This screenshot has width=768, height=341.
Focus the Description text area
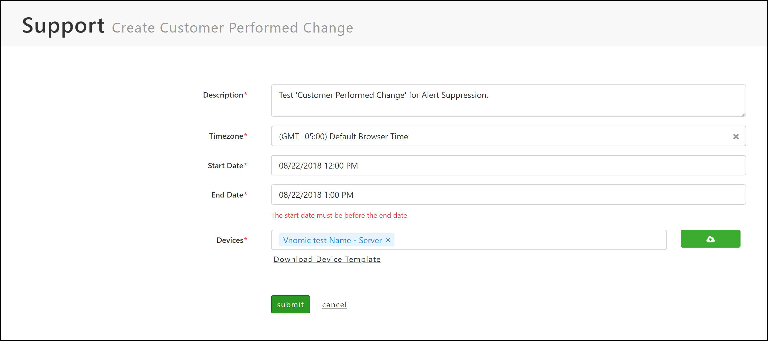click(508, 101)
